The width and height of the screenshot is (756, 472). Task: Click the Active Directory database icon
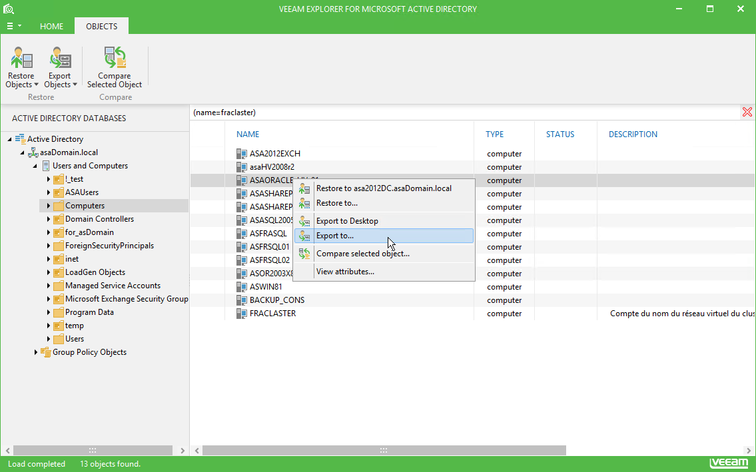point(20,139)
